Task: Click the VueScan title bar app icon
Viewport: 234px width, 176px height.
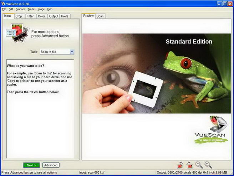Action: [4, 3]
